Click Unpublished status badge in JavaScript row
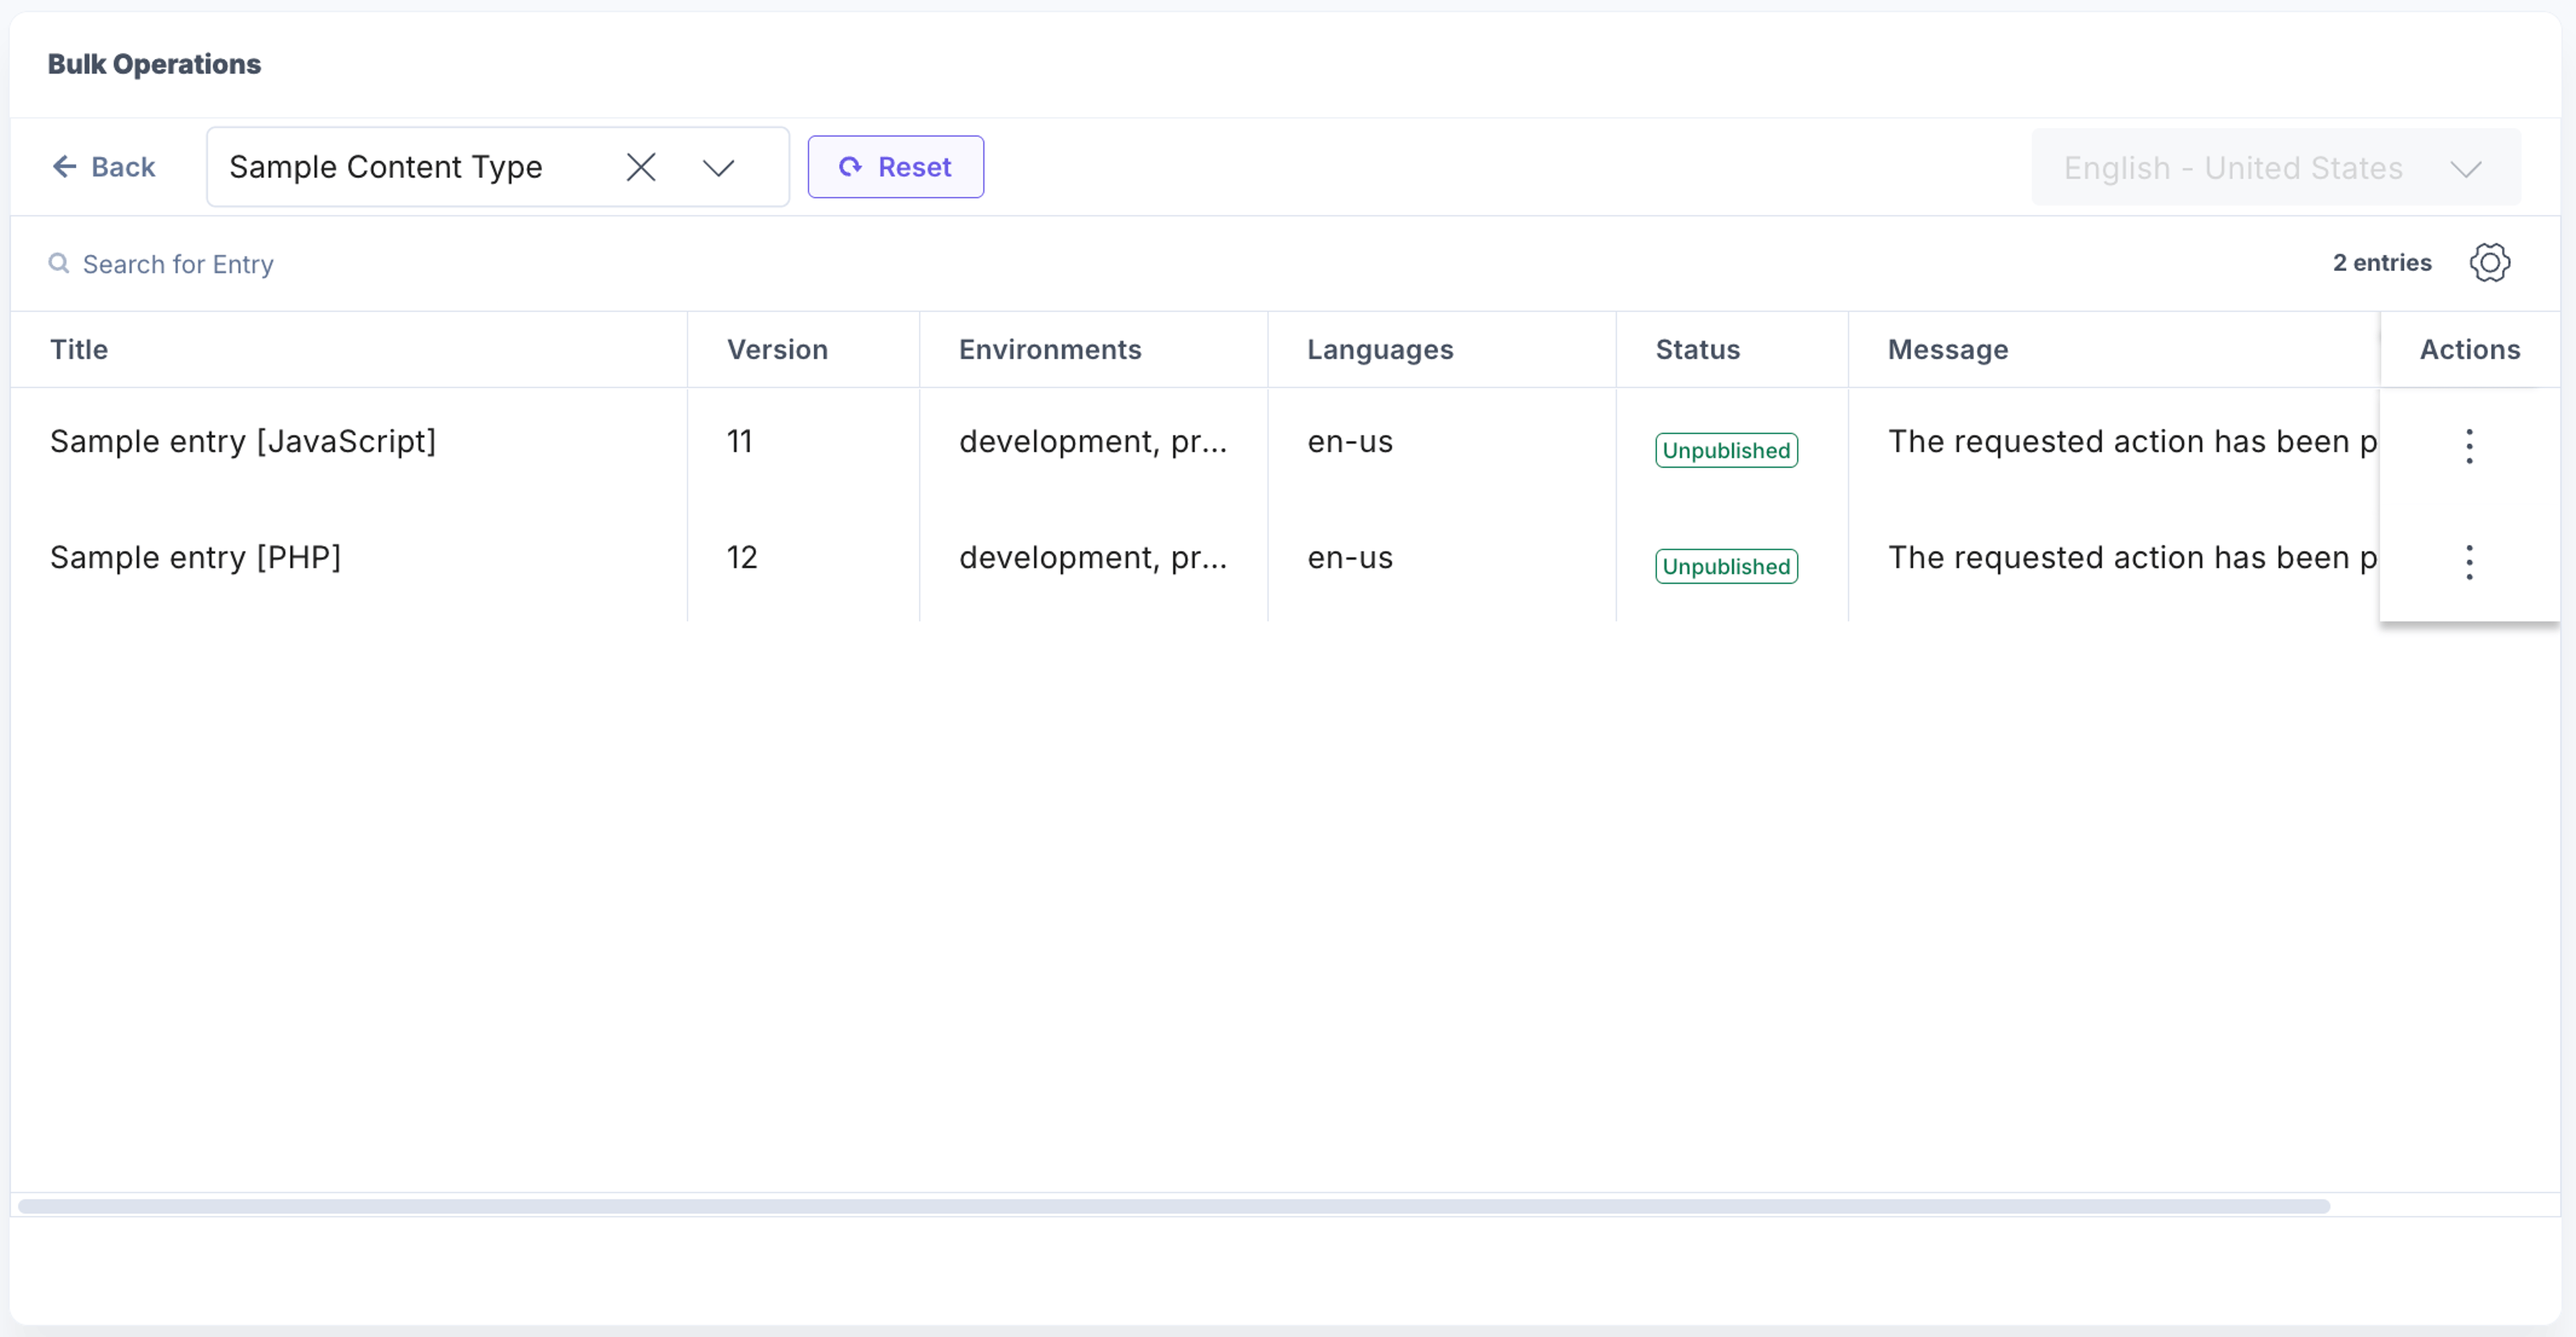This screenshot has width=2576, height=1337. 1726,451
